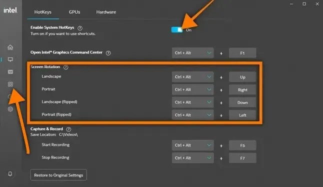Click the Screen Rotation heading

point(45,66)
